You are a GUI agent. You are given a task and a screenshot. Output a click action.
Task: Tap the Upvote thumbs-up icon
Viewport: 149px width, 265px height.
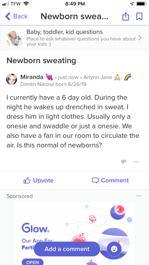tap(27, 181)
